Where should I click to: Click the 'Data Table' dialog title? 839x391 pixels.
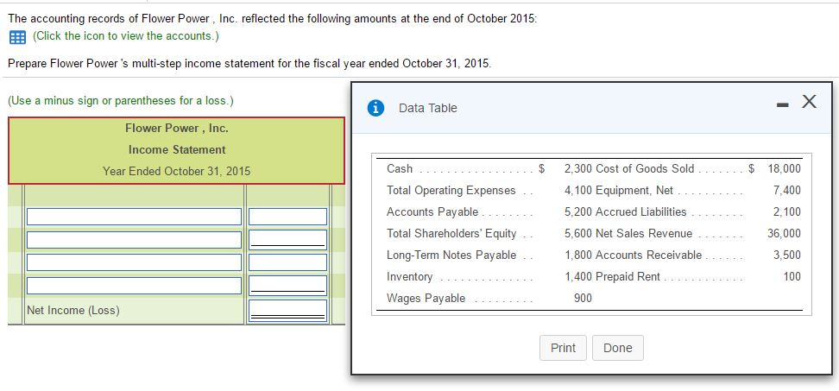pos(427,108)
